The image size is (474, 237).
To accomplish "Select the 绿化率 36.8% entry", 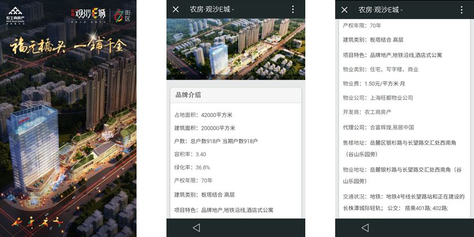I will (192, 167).
